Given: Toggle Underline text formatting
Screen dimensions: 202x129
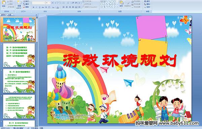Looking at the screenshot, I should pos(39,7).
